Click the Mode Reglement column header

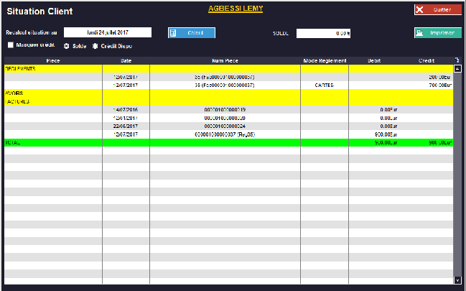(x=325, y=60)
